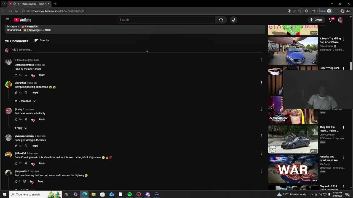Screen dimensions: 353x198
Task: Open the options menu for the pinned comment
Action: point(261,60)
